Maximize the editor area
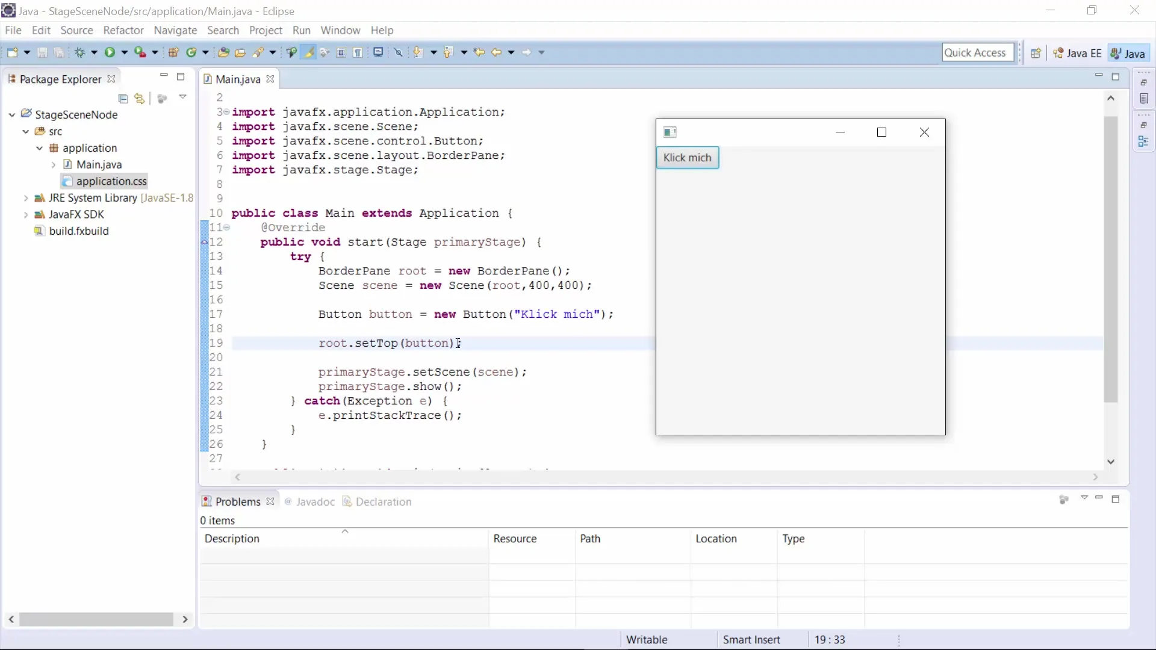Image resolution: width=1156 pixels, height=650 pixels. point(1116,76)
